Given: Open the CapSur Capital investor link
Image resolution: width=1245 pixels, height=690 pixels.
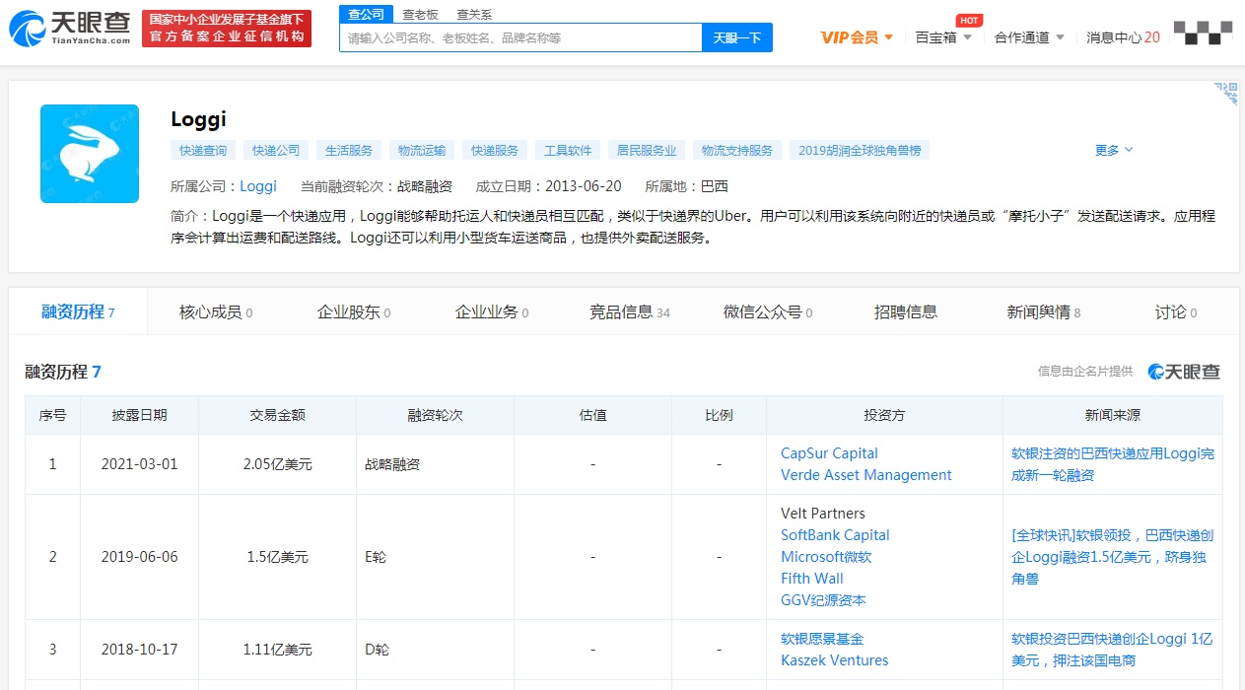Looking at the screenshot, I should click(829, 453).
